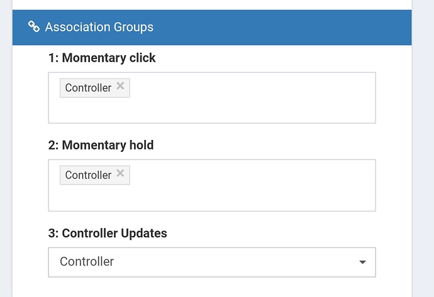Select the Controller tag under Momentary hold

[x=88, y=175]
